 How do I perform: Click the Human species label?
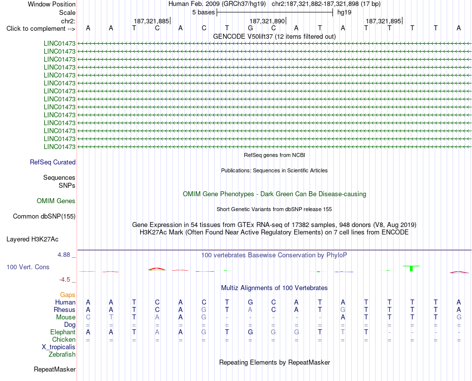pos(65,302)
